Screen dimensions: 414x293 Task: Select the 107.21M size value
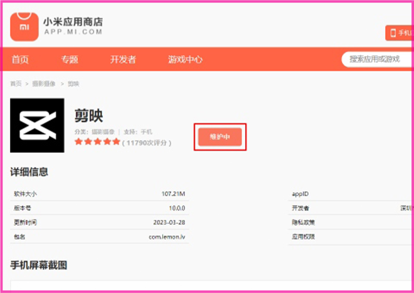pyautogui.click(x=173, y=194)
